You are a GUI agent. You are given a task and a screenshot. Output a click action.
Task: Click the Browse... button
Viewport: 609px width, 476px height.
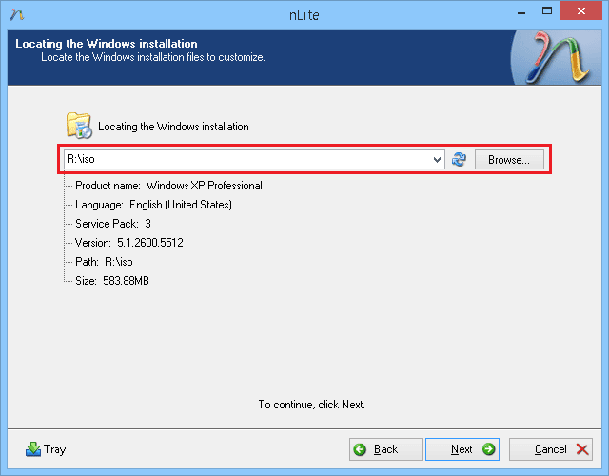pyautogui.click(x=509, y=160)
